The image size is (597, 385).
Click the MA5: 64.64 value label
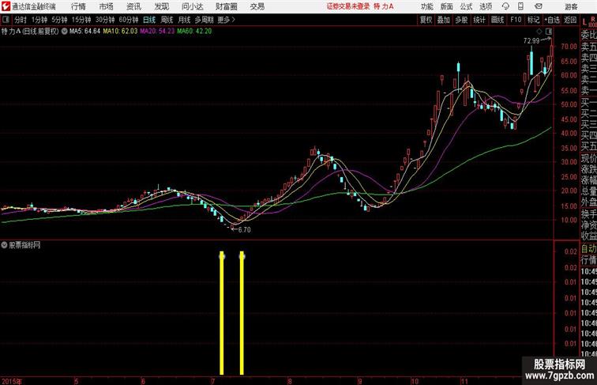point(84,32)
